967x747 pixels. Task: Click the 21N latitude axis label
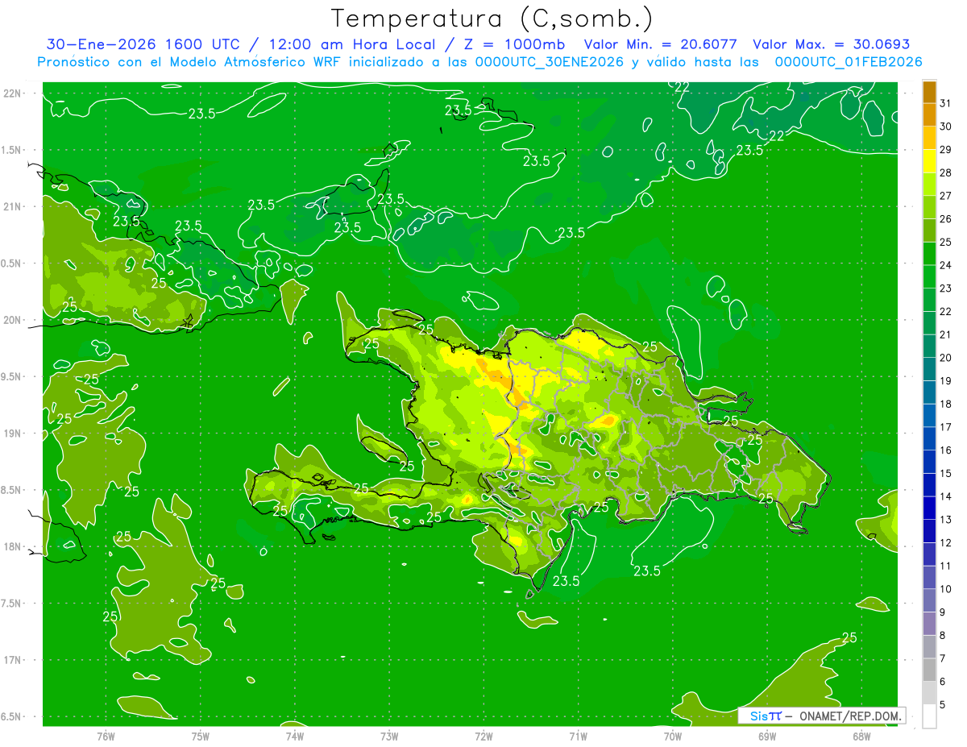pyautogui.click(x=14, y=207)
